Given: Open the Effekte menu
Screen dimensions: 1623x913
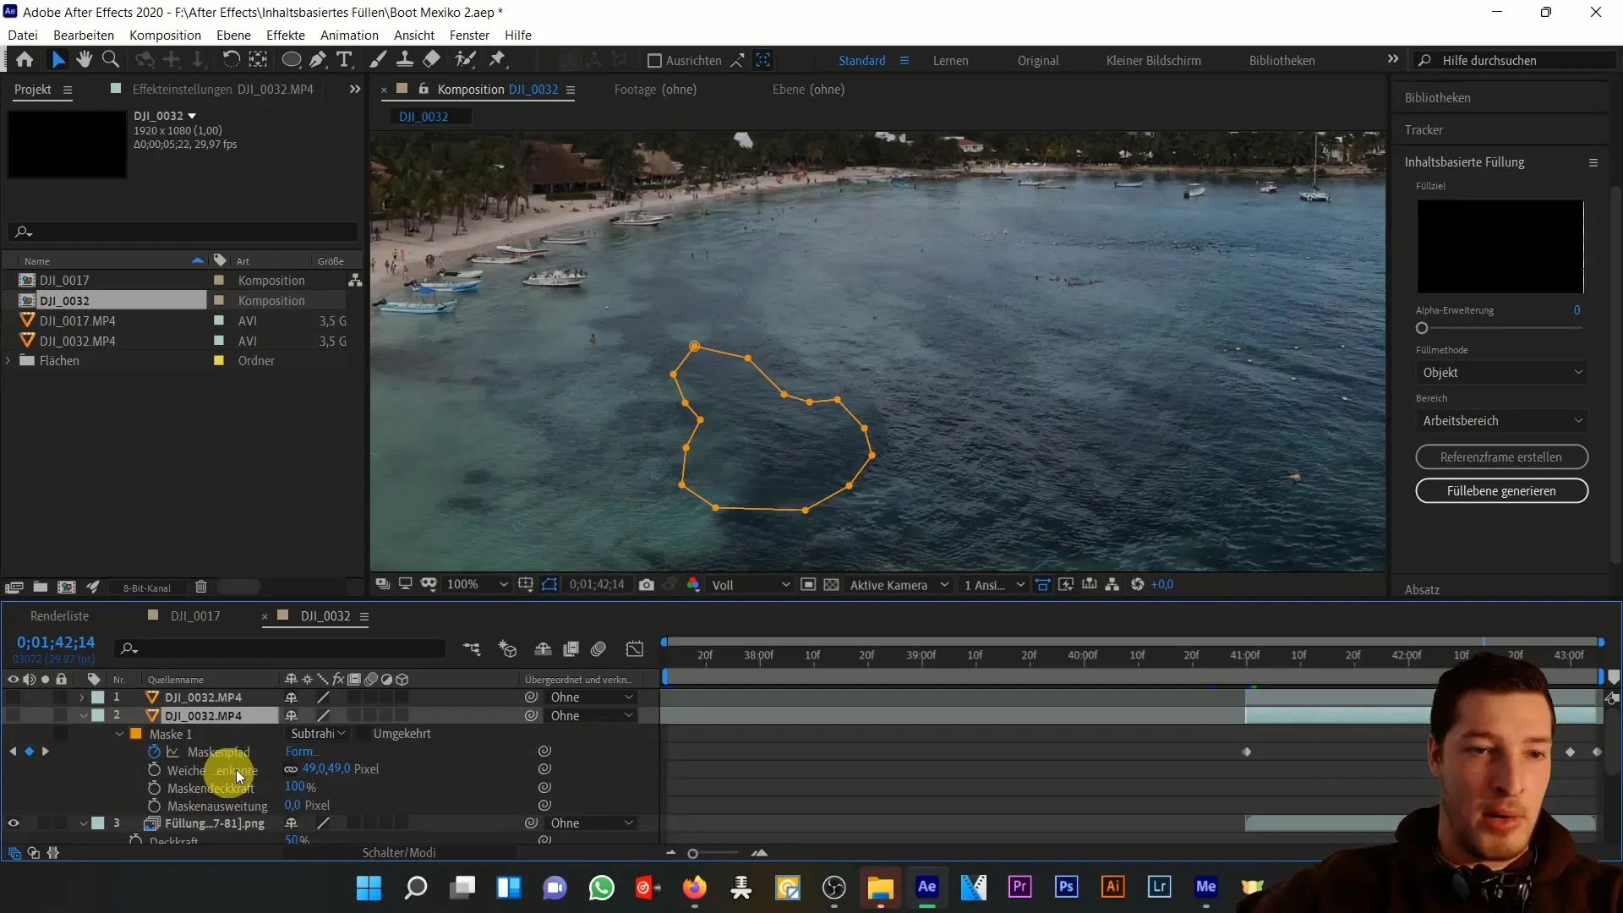Looking at the screenshot, I should coord(286,36).
